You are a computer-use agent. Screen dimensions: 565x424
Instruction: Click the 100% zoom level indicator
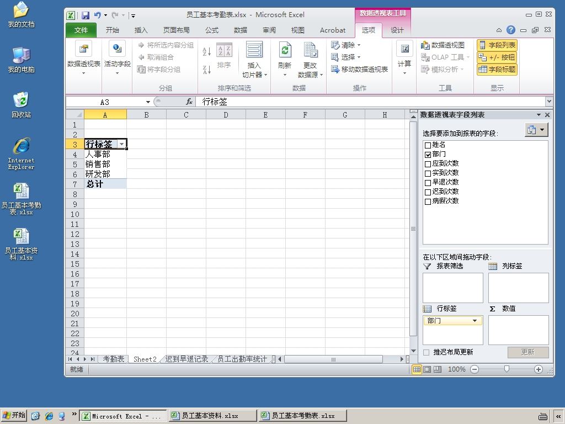(x=456, y=369)
